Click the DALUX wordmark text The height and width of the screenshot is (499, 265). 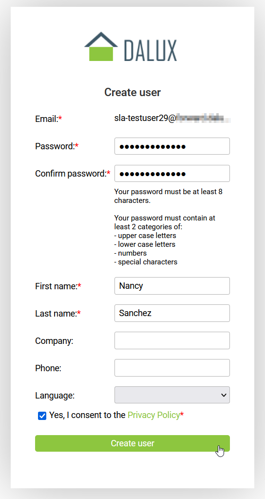(x=151, y=50)
